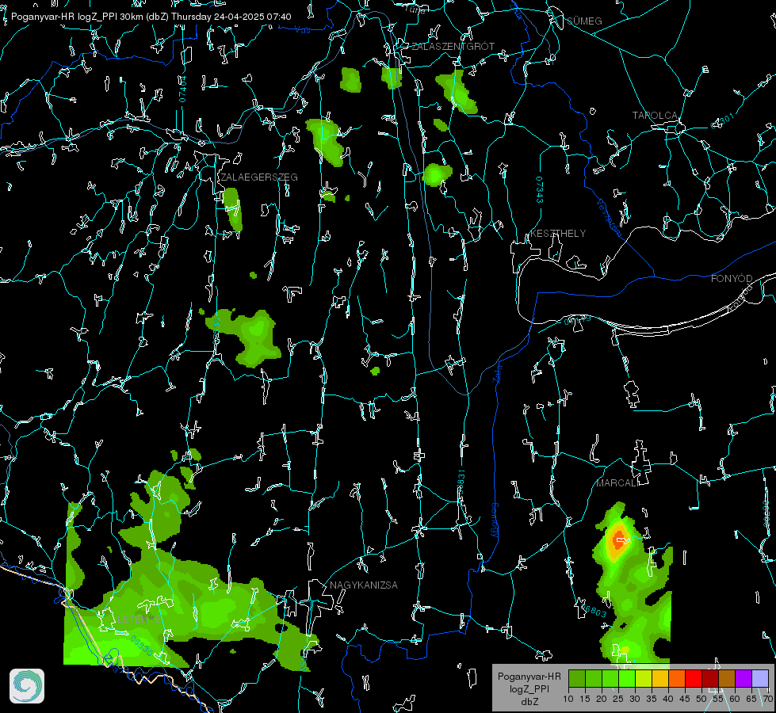Click the legend scale value 40
Viewport: 776px width, 713px height.
(668, 699)
